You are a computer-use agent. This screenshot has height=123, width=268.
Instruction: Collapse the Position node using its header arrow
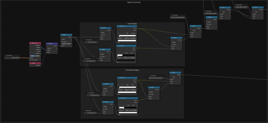coord(31,63)
